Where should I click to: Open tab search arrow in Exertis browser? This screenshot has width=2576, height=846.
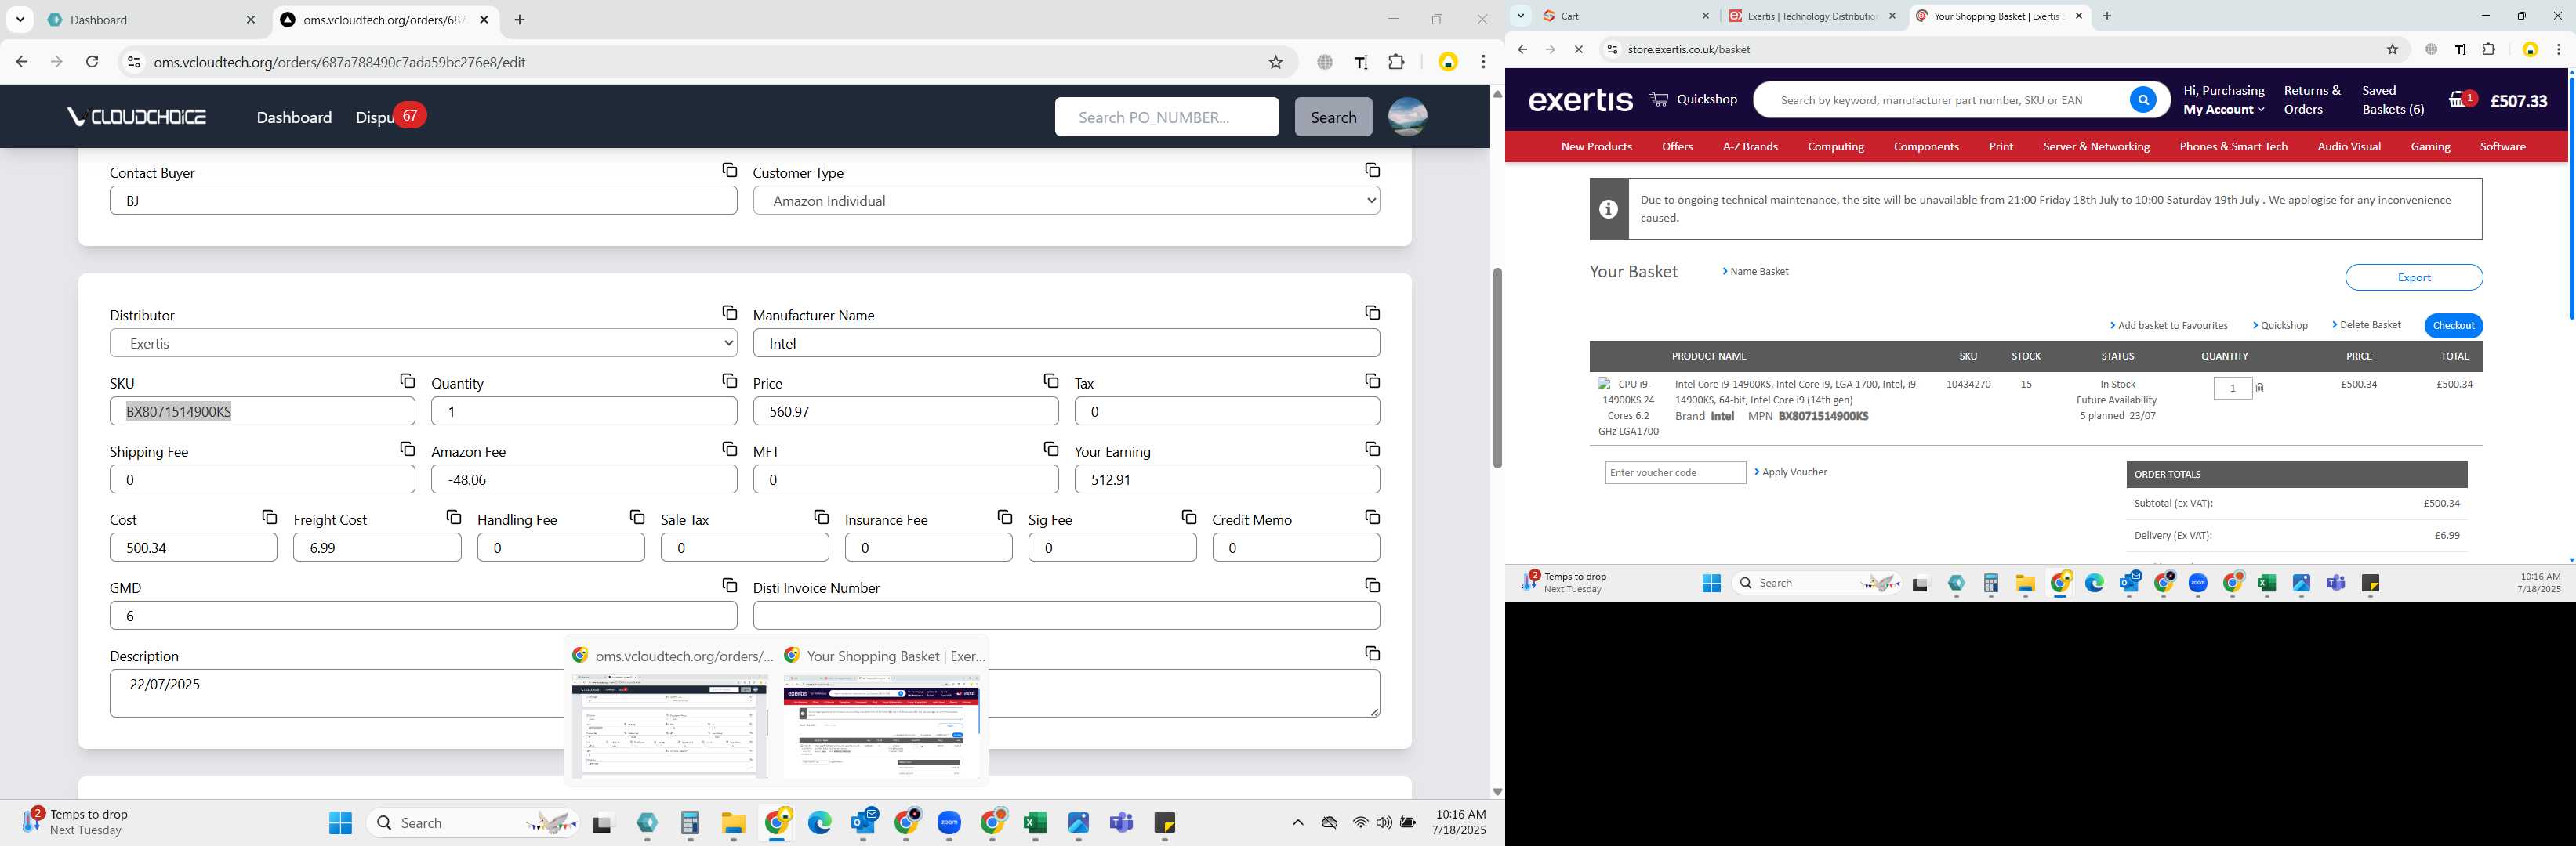(x=1520, y=16)
